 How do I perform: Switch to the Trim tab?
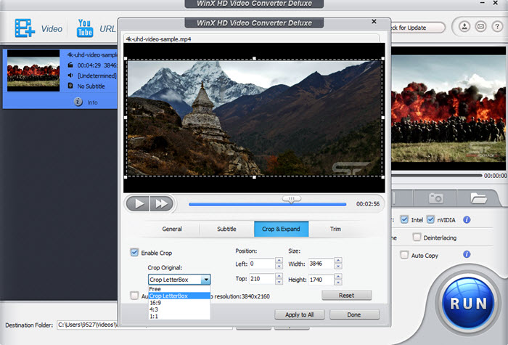(335, 229)
